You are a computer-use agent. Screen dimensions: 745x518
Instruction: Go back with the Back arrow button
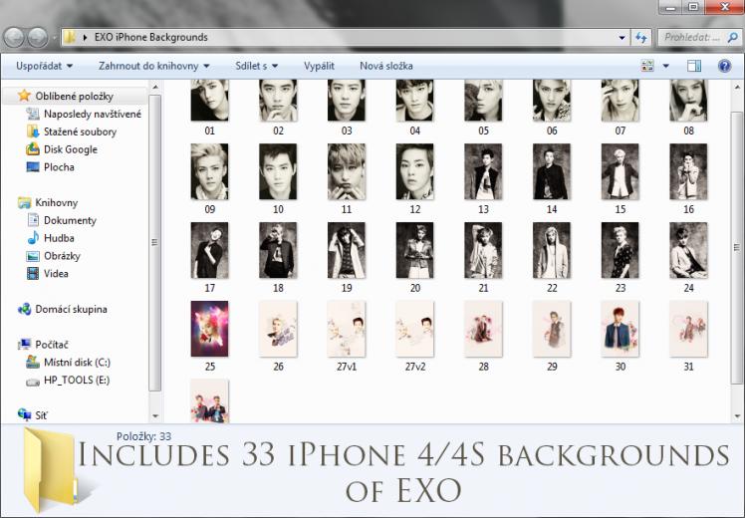click(x=14, y=38)
